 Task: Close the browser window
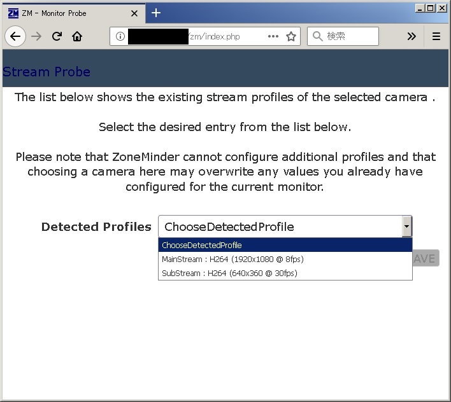pos(441,8)
